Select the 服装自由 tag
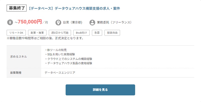Viewport: 201px width, 102px height. click(x=112, y=33)
